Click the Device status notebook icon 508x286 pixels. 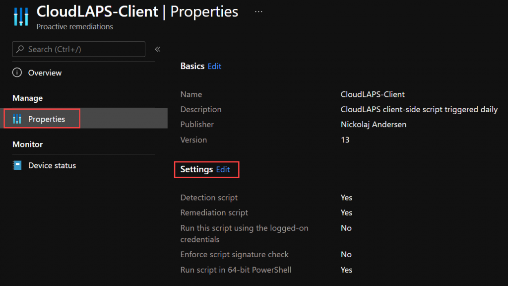(x=17, y=165)
